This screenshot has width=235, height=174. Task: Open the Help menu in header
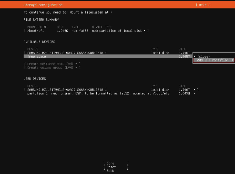(x=202, y=5)
